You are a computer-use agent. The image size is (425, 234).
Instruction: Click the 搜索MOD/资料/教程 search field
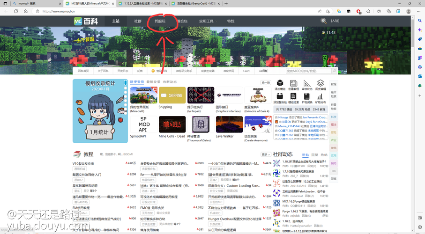[x=309, y=71]
